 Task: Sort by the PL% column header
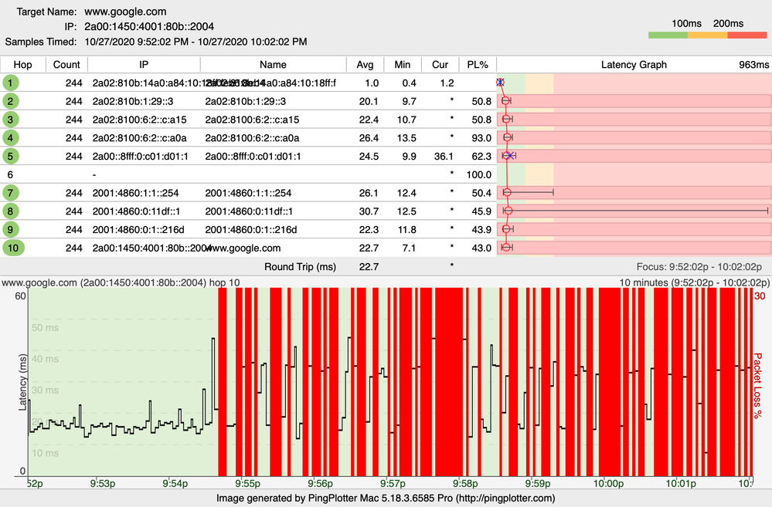pos(478,64)
